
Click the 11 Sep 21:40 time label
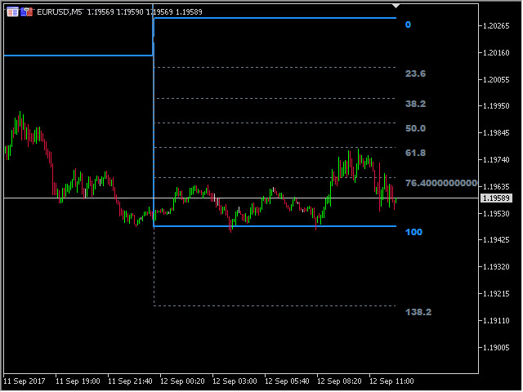click(x=130, y=381)
